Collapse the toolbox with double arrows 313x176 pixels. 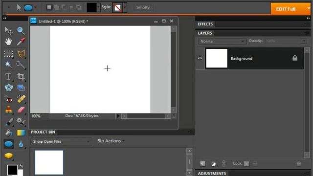(x=4, y=18)
